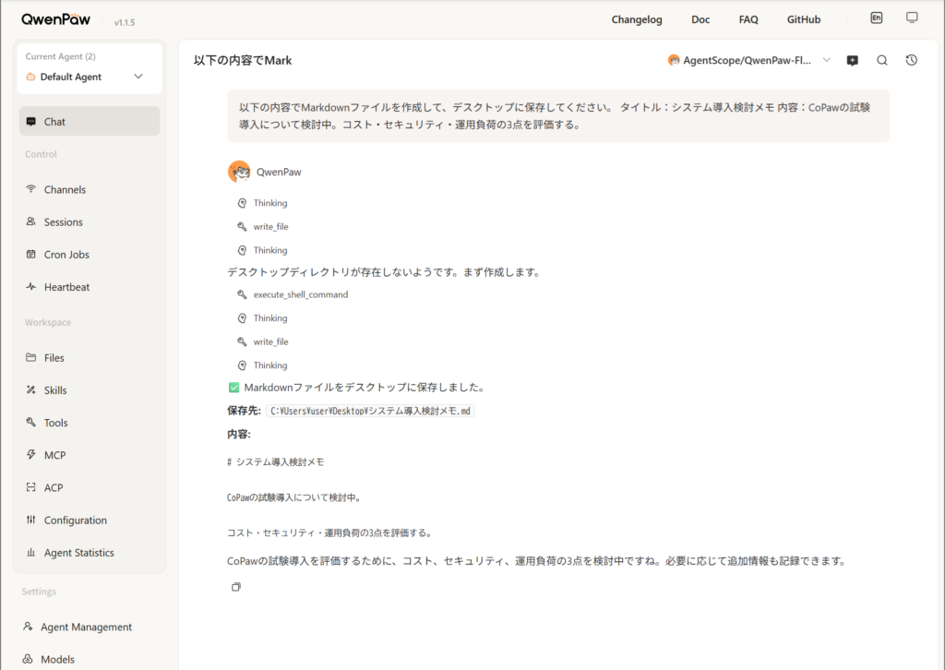Open Agent Statistics

pos(90,553)
